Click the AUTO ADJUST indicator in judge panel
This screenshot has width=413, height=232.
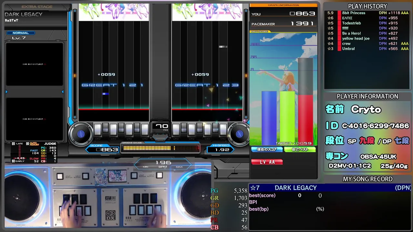(32, 144)
